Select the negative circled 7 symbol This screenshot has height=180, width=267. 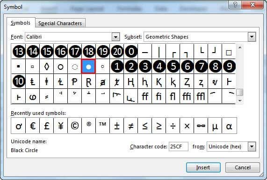[x=201, y=67]
